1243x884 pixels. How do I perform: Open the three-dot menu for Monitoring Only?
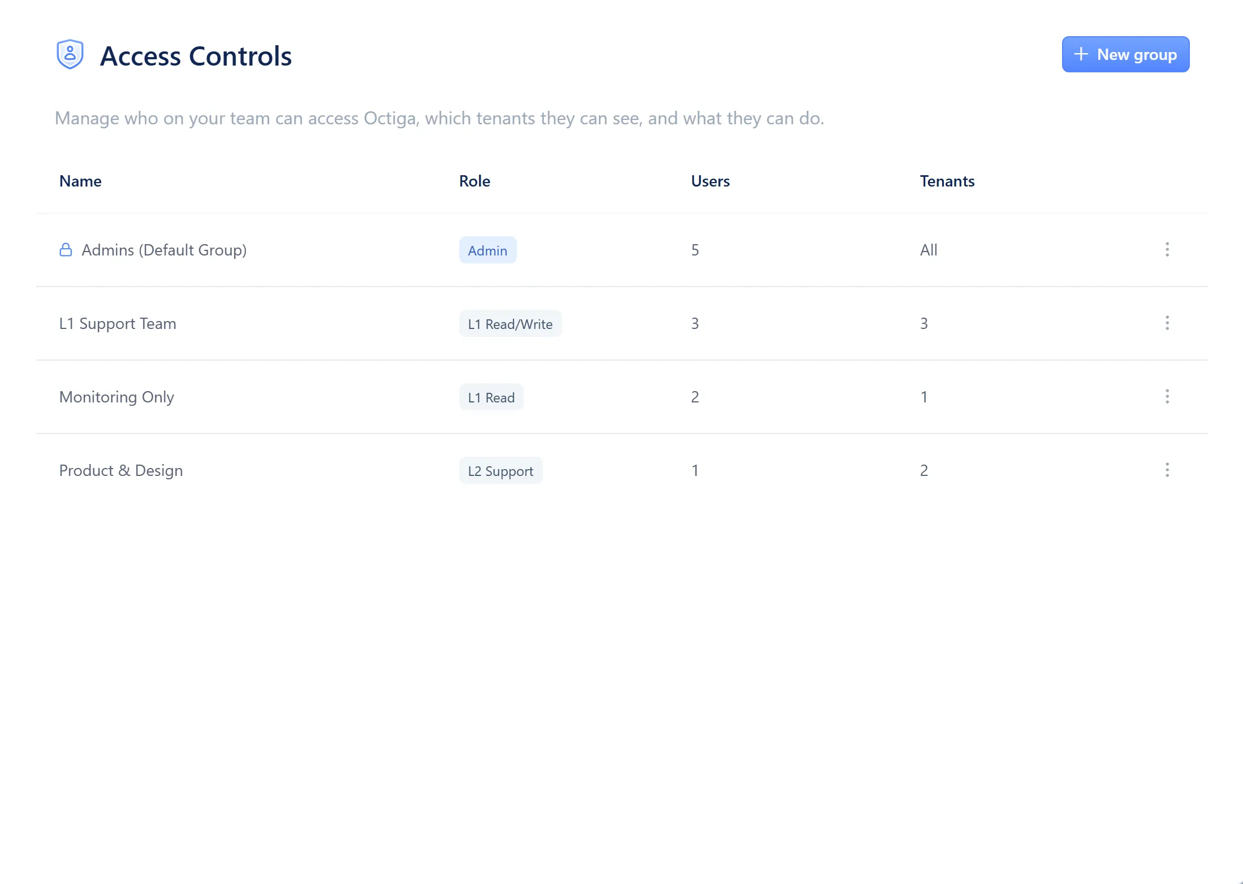(1167, 397)
